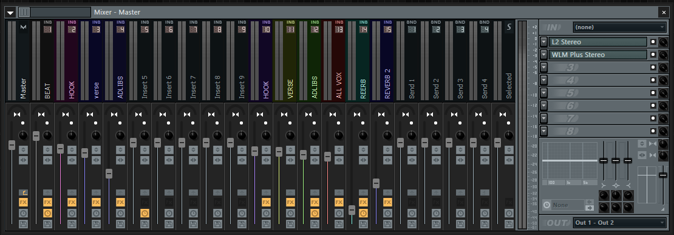This screenshot has width=674, height=235.
Task: Mute the VERSE insert 11 track
Action: click(x=290, y=123)
